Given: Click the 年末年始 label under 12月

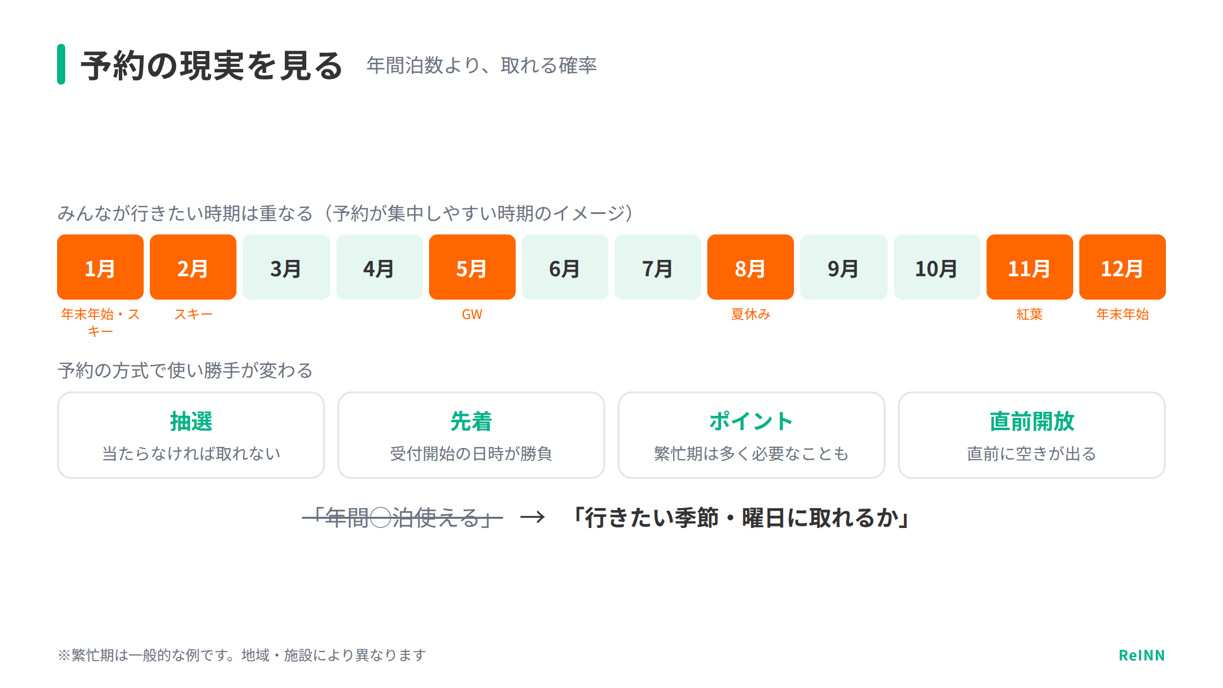Looking at the screenshot, I should point(1123,314).
